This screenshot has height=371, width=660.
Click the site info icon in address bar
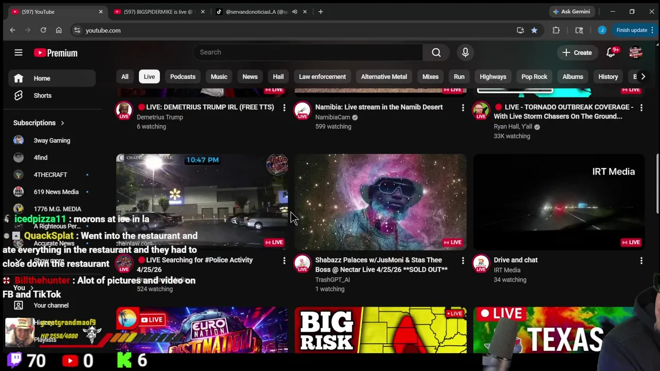[77, 30]
